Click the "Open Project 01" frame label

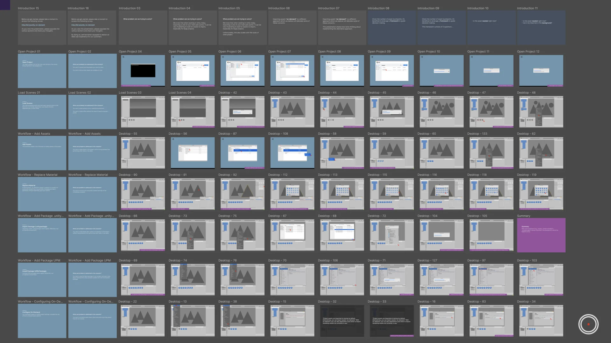[x=29, y=51]
